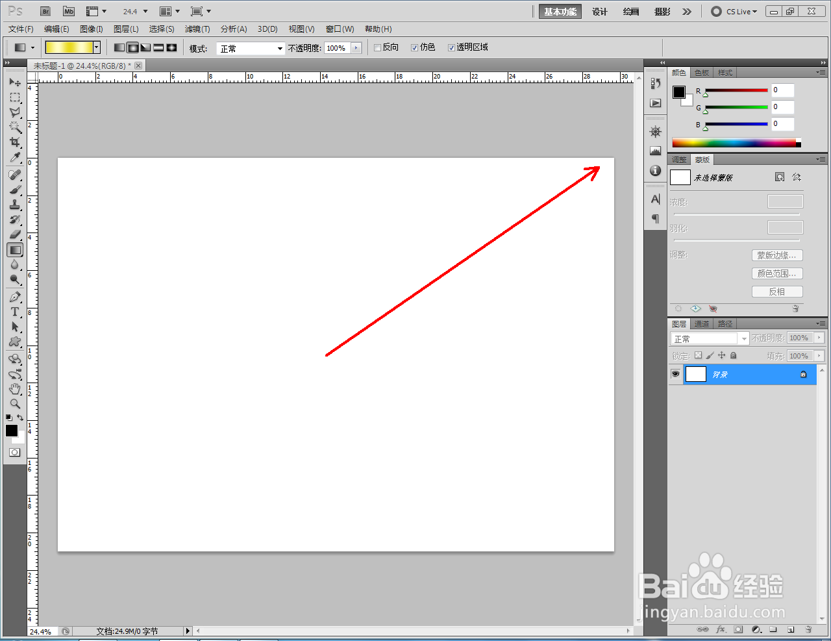Image resolution: width=831 pixels, height=641 pixels.
Task: Select the Eraser tool
Action: point(15,234)
